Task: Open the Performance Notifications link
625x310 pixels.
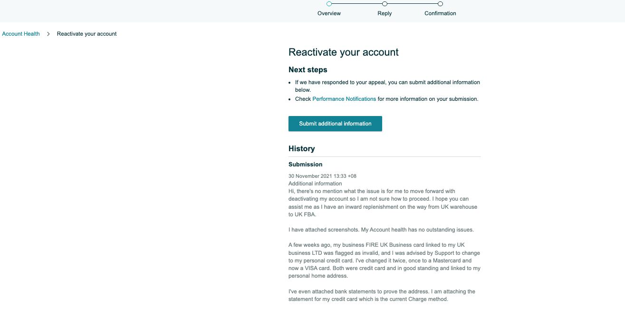Action: click(x=344, y=99)
